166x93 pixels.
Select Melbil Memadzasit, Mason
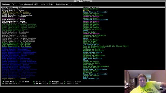coord(15,23)
